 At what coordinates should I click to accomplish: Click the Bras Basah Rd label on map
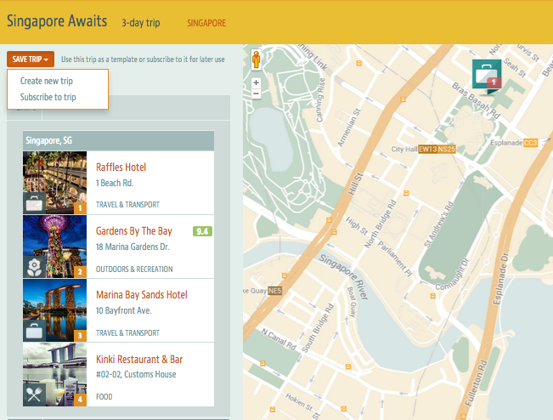[x=476, y=100]
